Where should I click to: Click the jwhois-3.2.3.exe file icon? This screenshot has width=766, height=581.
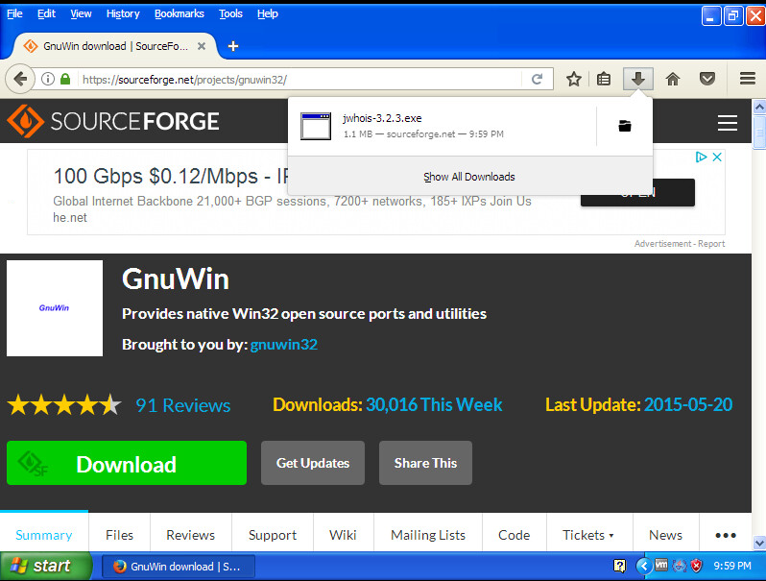coord(316,126)
